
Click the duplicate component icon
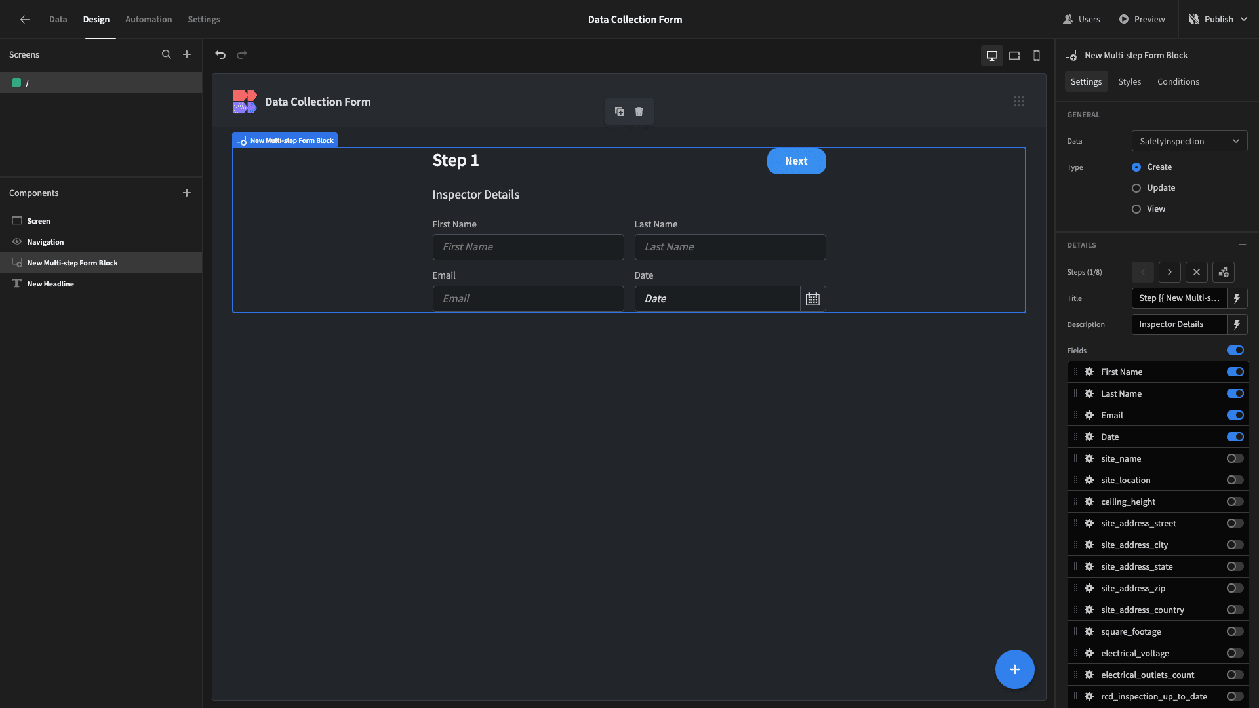click(620, 111)
